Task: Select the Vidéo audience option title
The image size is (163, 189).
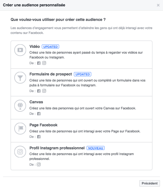Action: [35, 47]
